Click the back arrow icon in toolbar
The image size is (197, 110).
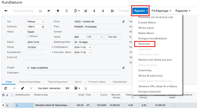click(x=6, y=11)
